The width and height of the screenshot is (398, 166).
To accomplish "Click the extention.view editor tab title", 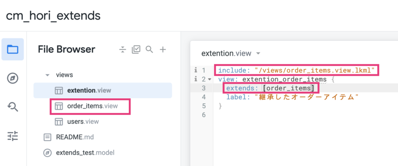I will click(226, 54).
